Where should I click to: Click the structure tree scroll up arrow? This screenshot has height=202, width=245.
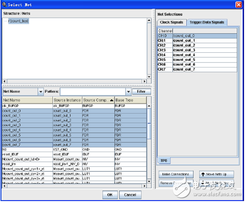(149, 21)
